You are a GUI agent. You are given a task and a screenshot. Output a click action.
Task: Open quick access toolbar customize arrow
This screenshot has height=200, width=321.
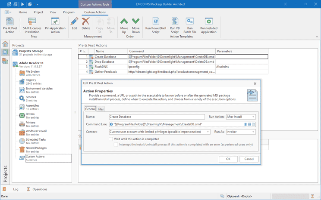(38, 4)
